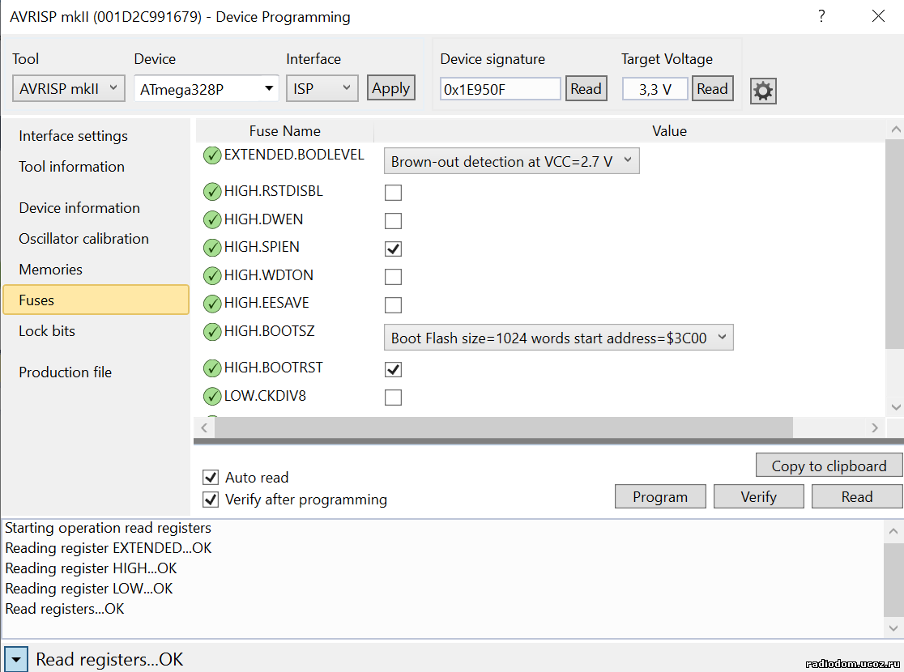Uncheck the HIGH.SPIEN fuse checkbox
The image size is (904, 672).
pos(393,249)
